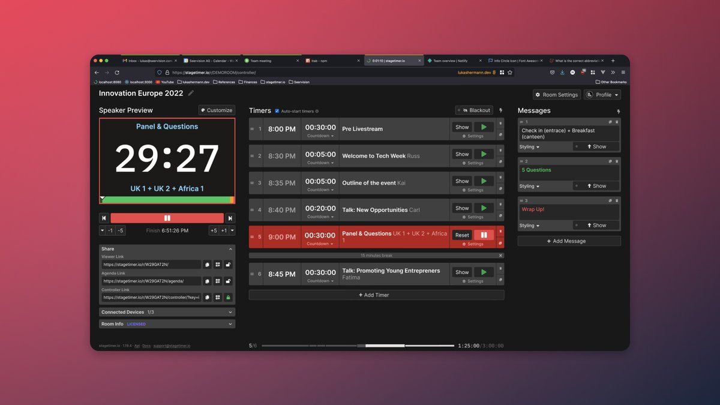
Task: Start the Pre Livestream timer with its play icon
Action: [484, 127]
